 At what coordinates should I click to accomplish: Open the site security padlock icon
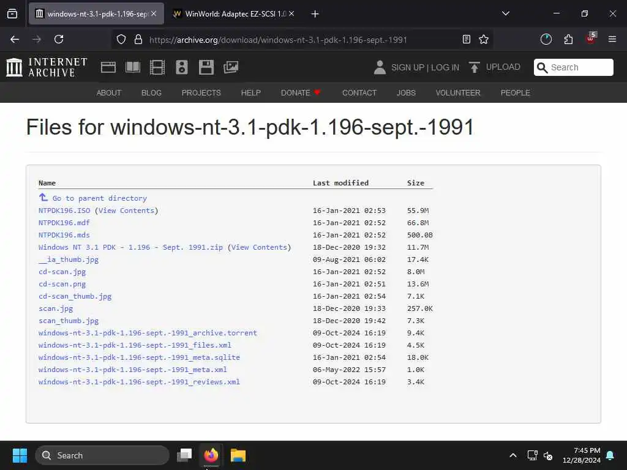(138, 39)
